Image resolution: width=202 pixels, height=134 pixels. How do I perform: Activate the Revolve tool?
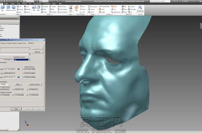click(14, 8)
